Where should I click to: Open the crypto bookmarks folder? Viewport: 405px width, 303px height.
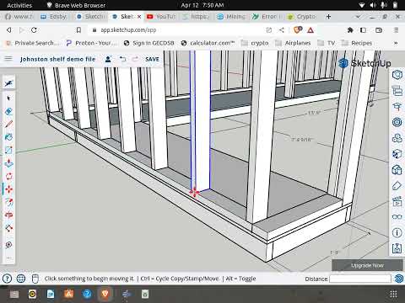[x=255, y=43]
